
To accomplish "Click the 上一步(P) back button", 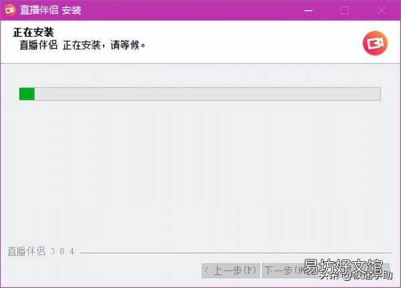I will (231, 271).
